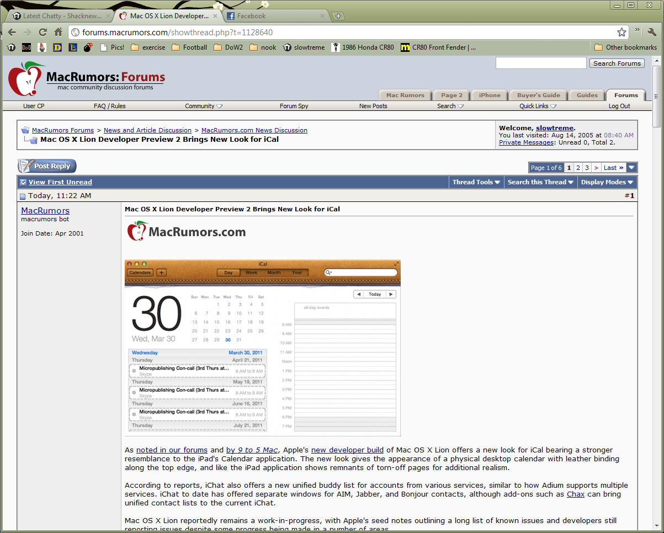Open the Pics! bookmark
The image size is (664, 533).
pos(112,47)
